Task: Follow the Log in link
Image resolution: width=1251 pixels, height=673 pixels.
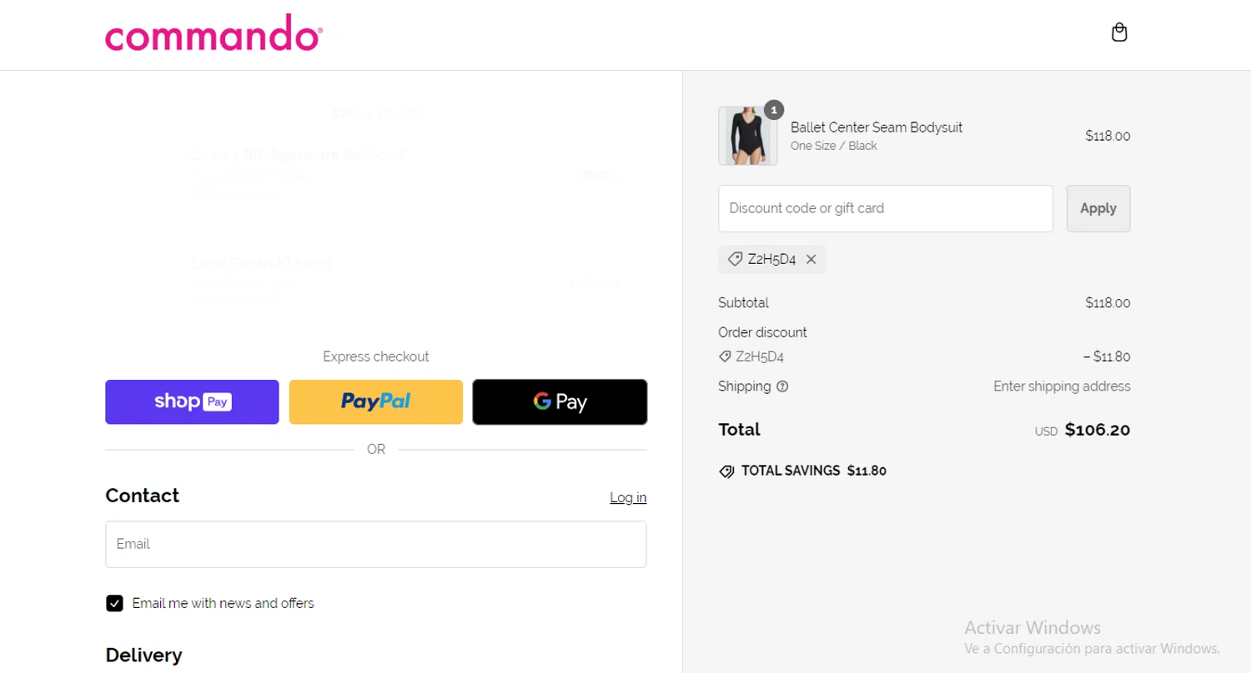Action: point(627,498)
